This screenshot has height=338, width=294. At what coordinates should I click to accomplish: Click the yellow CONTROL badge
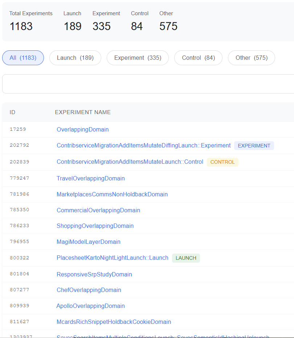click(222, 162)
